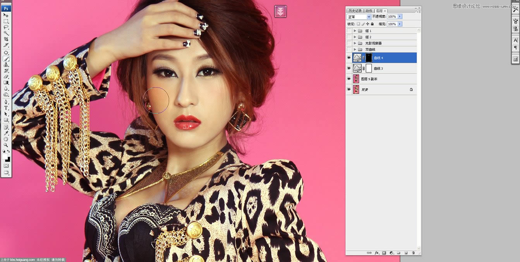Hide the 图层 9 副本 layer
520x262 pixels.
(349, 79)
